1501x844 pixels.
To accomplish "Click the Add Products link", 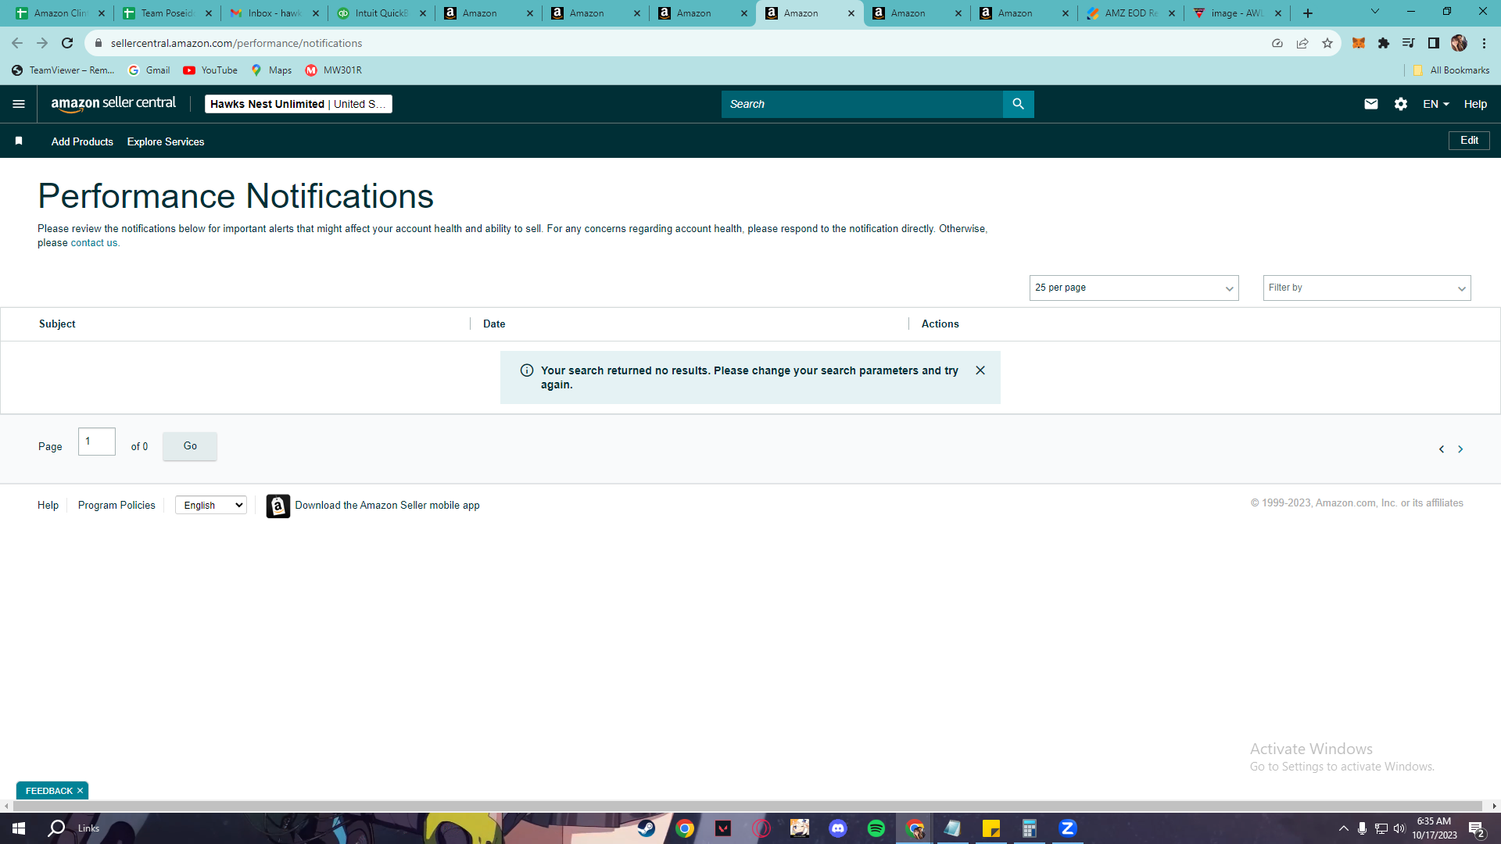I will pyautogui.click(x=82, y=141).
